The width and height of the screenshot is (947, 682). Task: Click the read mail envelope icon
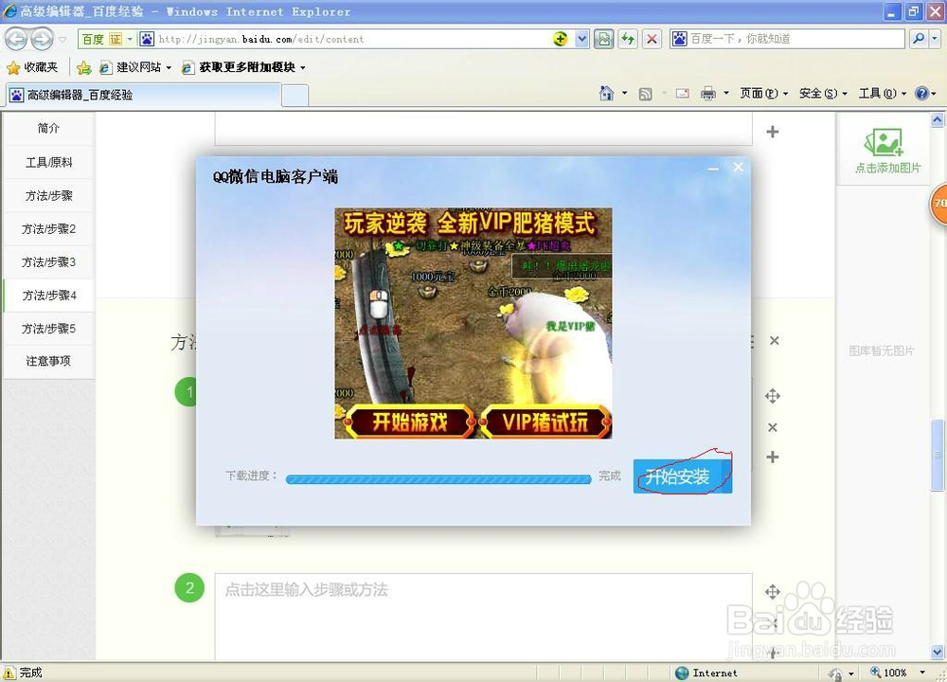(x=682, y=94)
